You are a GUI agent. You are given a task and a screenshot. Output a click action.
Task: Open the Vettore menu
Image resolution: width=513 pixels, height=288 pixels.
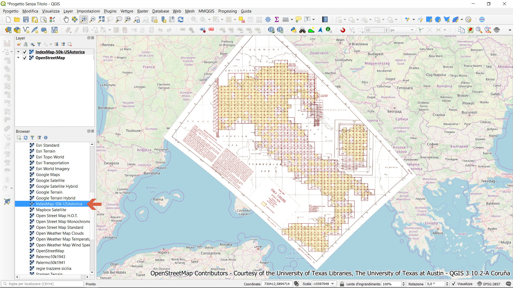pyautogui.click(x=127, y=11)
